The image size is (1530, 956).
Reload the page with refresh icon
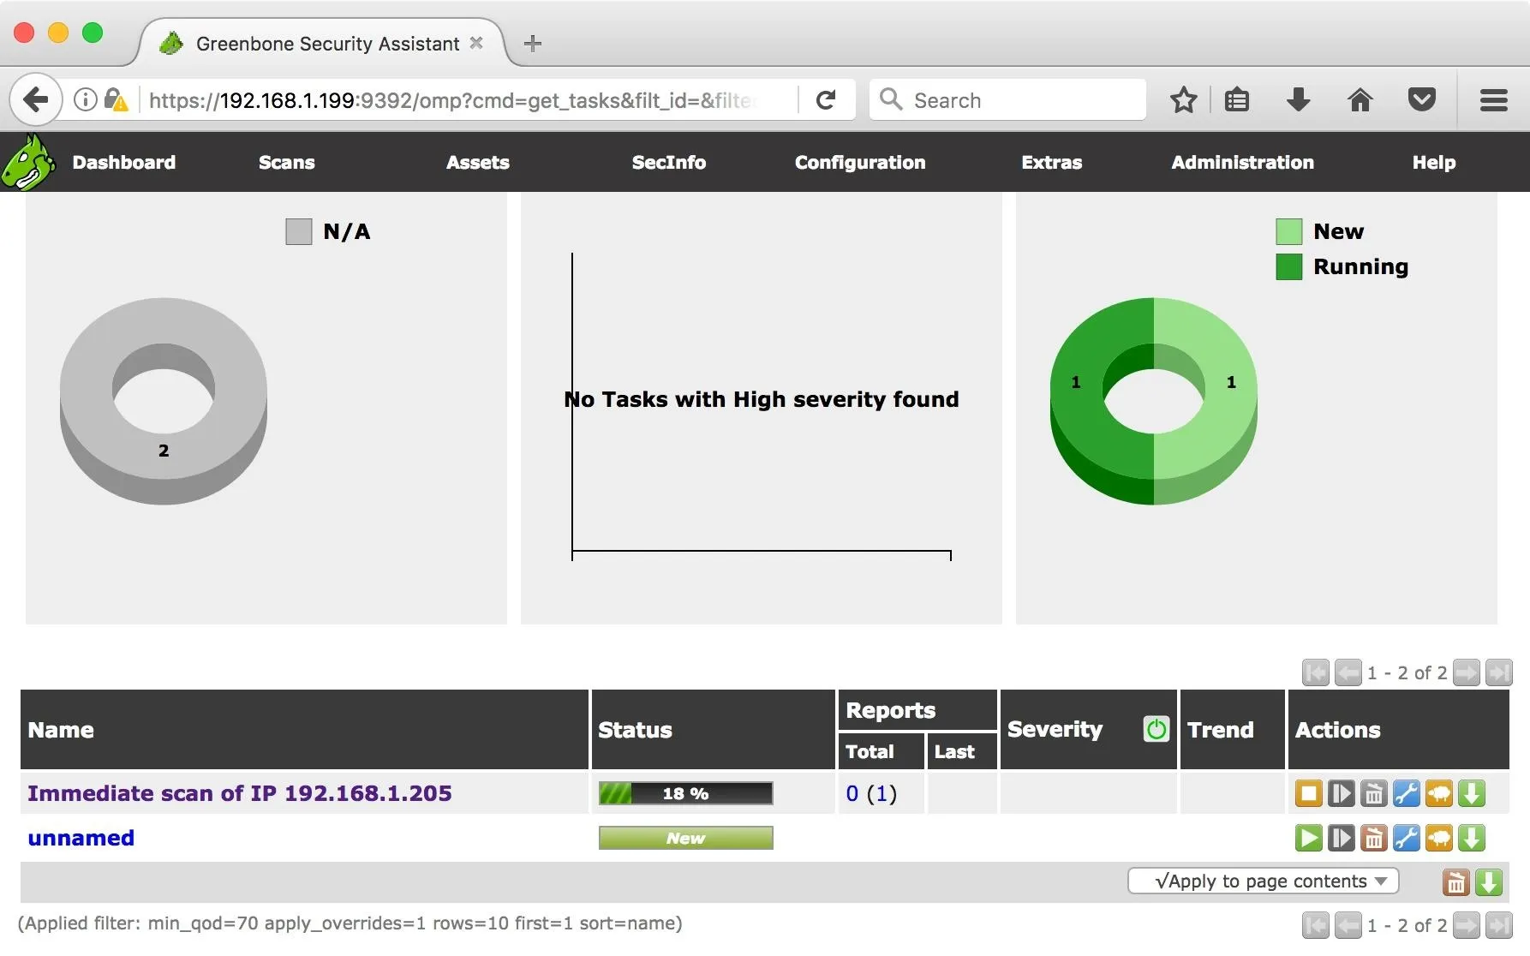point(826,100)
